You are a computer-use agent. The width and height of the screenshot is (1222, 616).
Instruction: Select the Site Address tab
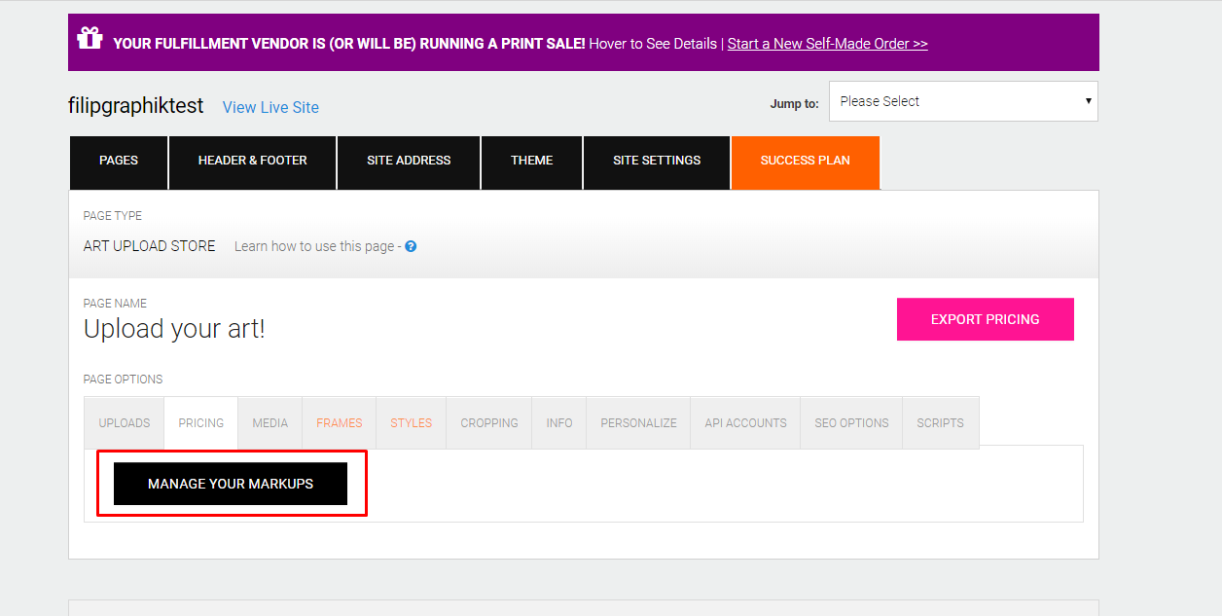tap(409, 161)
